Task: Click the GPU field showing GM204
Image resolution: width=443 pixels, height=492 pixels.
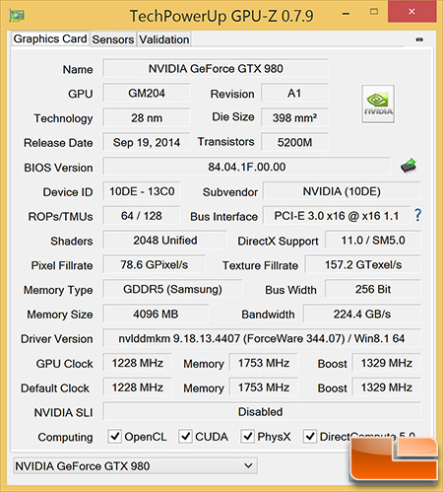Action: point(147,93)
